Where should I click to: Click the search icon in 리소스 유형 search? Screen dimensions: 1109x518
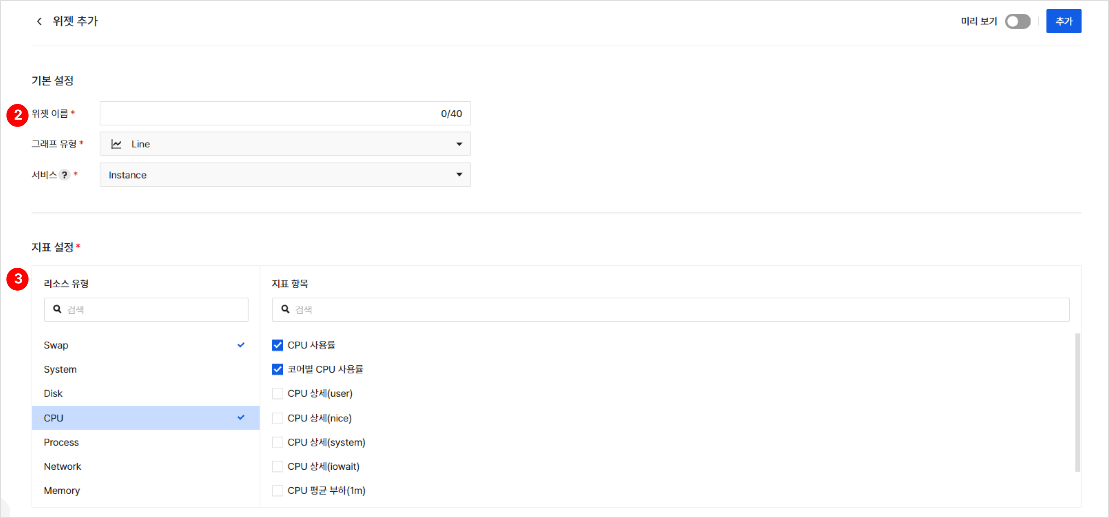pyautogui.click(x=57, y=309)
